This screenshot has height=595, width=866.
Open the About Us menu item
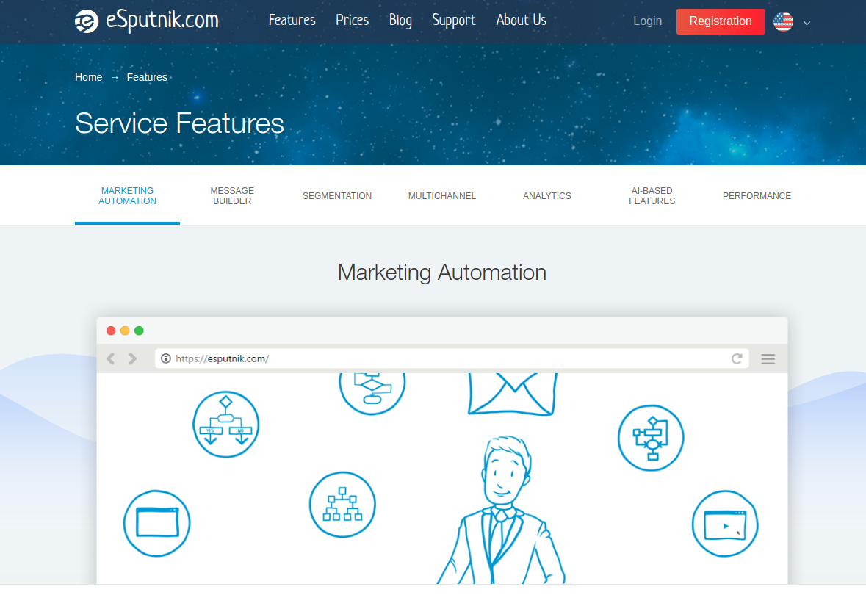point(521,21)
